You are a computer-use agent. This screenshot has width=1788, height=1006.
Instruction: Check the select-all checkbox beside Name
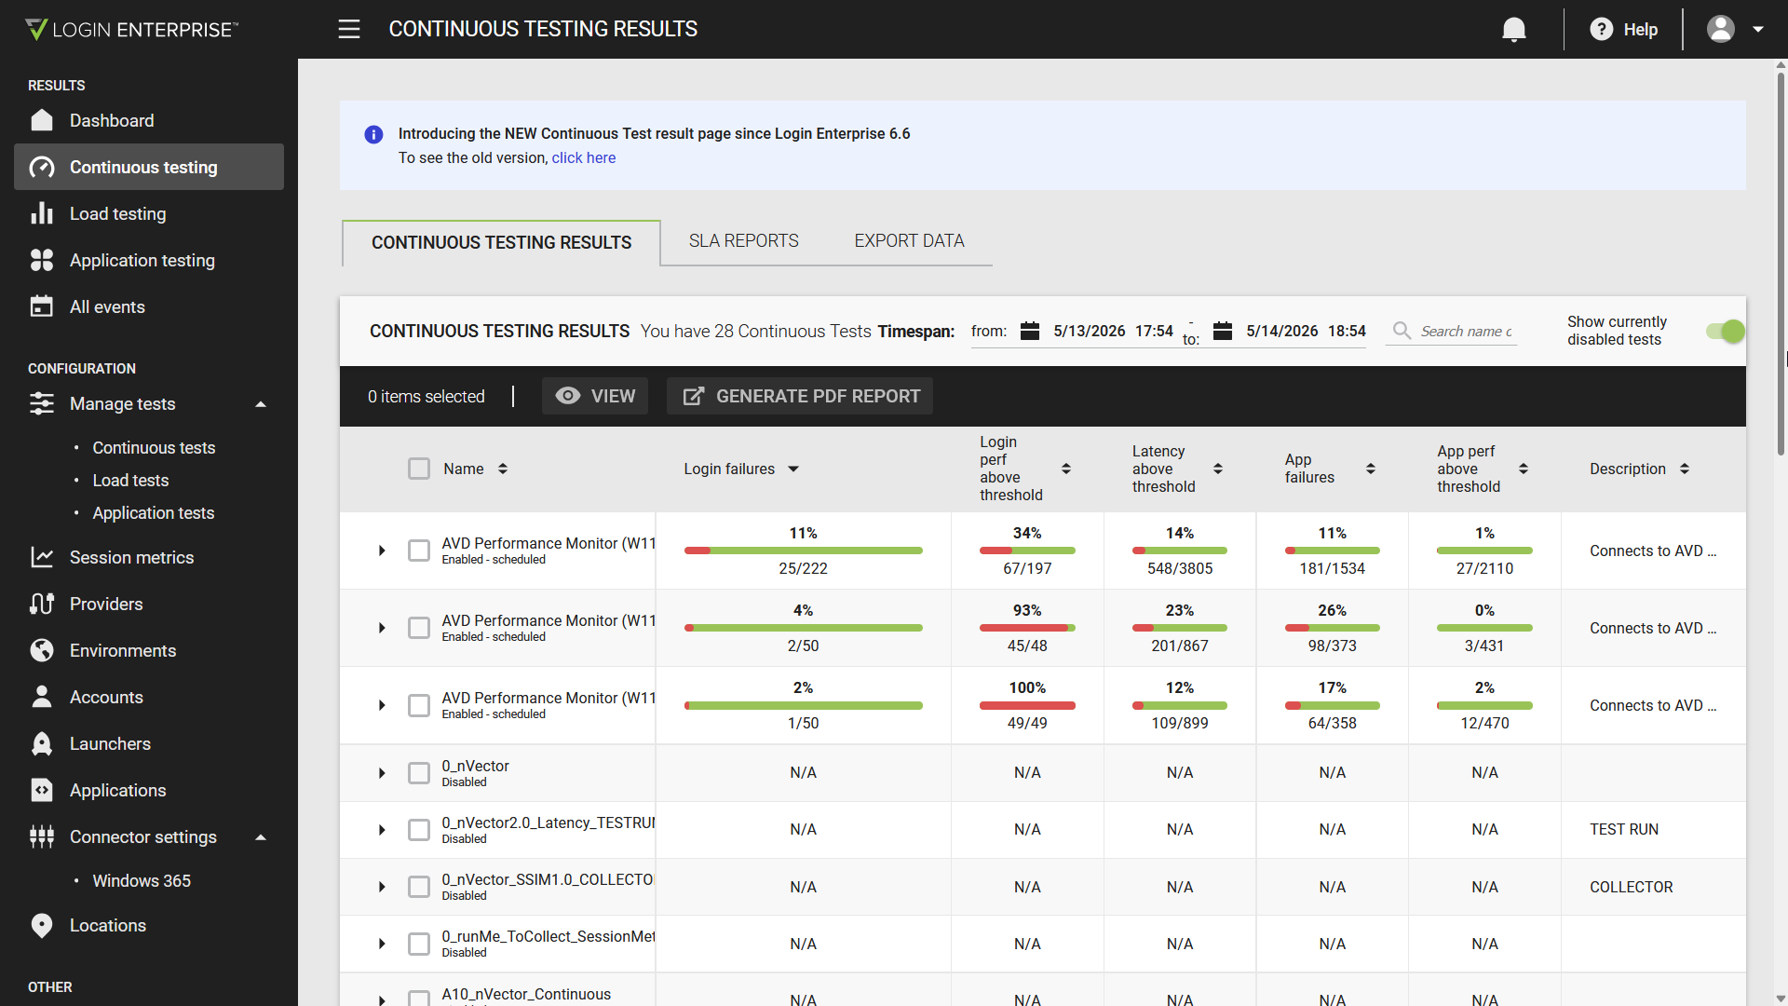point(419,469)
